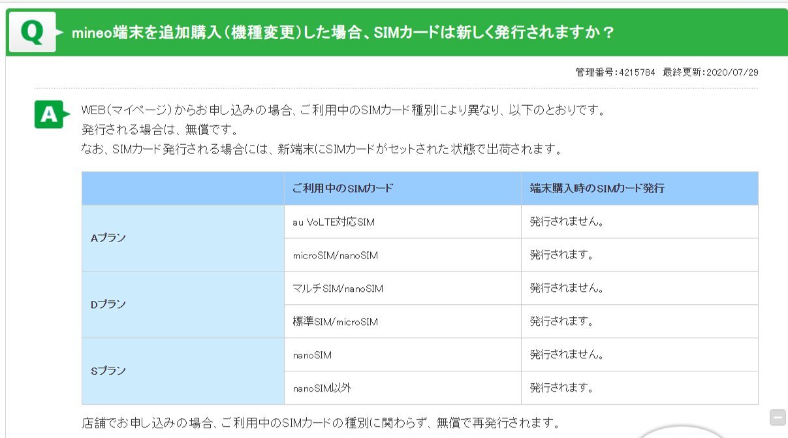Click the 標準SIM/microSIM cell
The image size is (788, 438).
pos(403,322)
